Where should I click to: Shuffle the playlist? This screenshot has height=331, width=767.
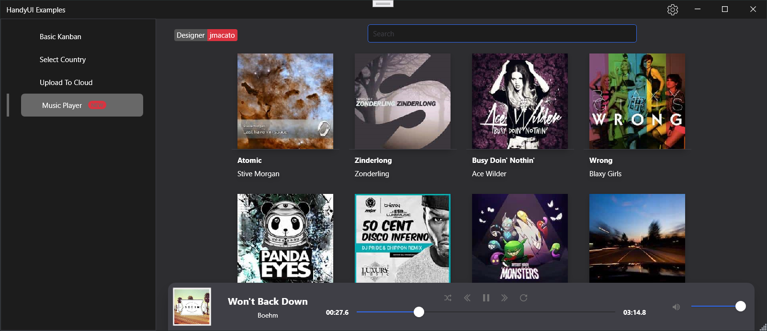pos(448,298)
